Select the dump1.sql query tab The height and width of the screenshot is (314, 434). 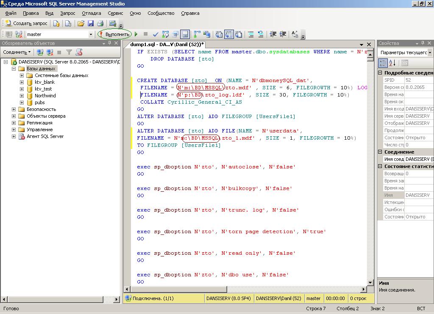pos(167,44)
